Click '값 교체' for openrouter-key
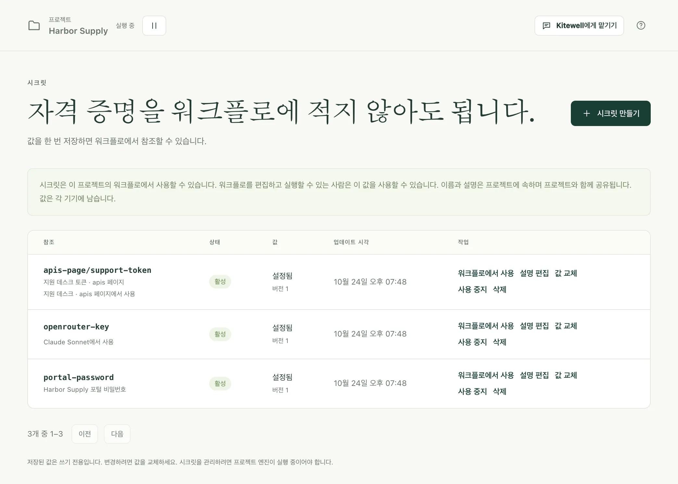 (x=566, y=326)
